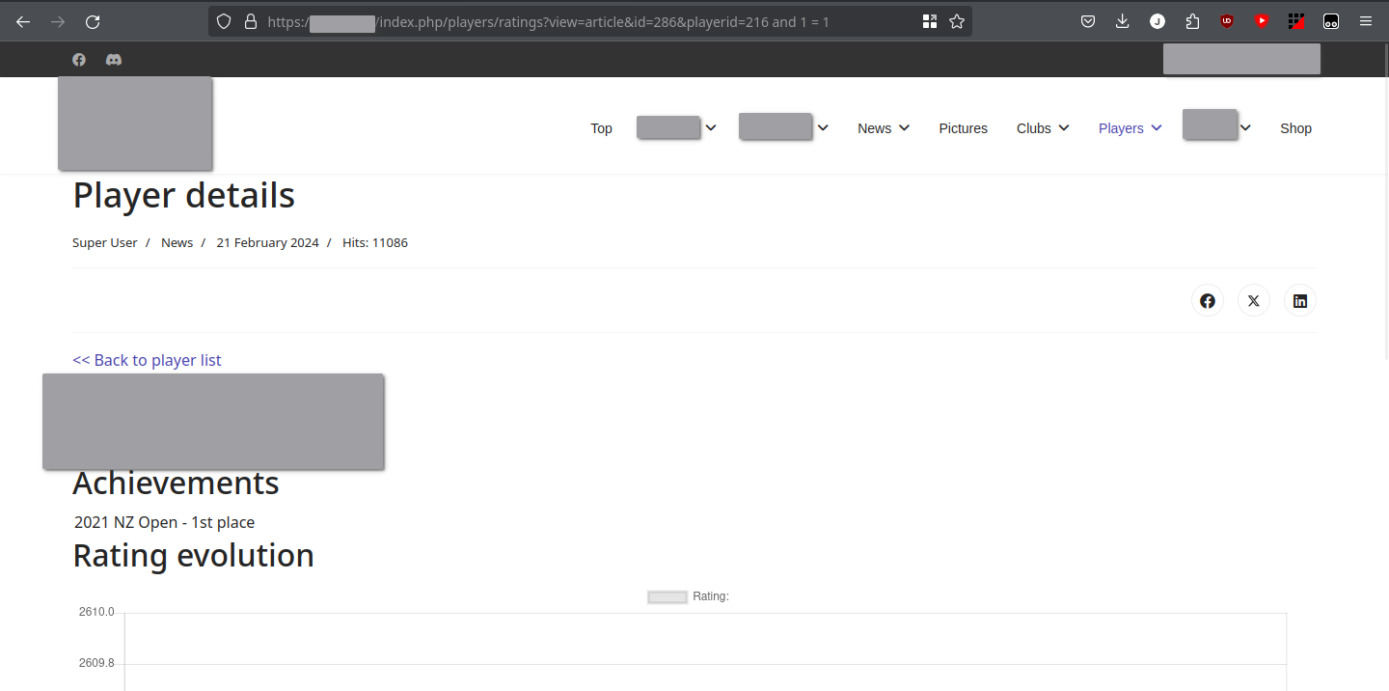Click the Back to player list link
1389x691 pixels.
[147, 360]
